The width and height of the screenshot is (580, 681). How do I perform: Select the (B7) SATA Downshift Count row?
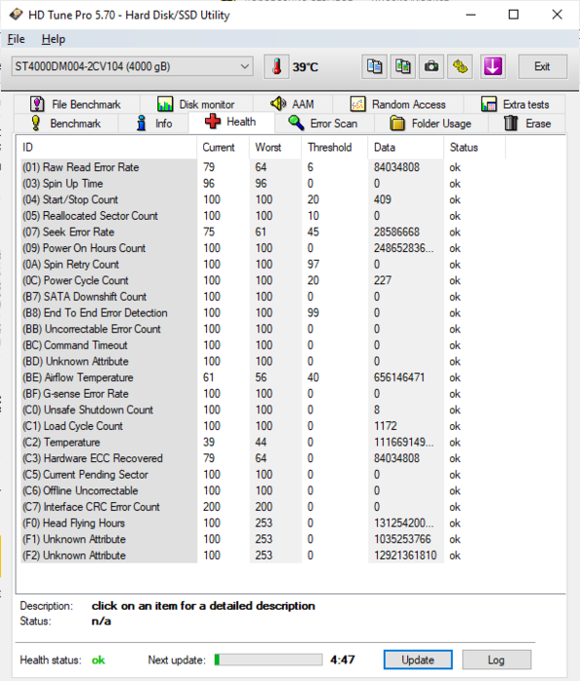263,297
